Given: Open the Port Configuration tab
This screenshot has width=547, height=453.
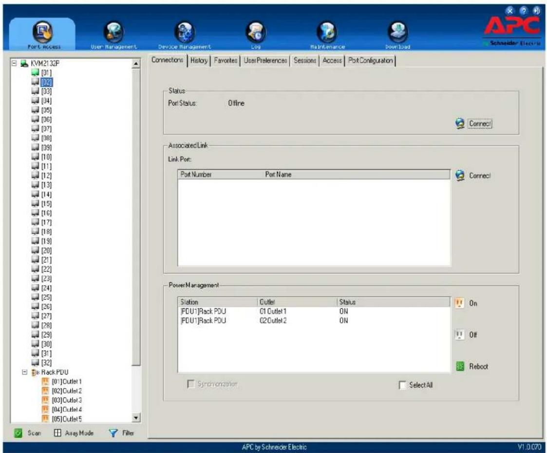Looking at the screenshot, I should tap(371, 60).
